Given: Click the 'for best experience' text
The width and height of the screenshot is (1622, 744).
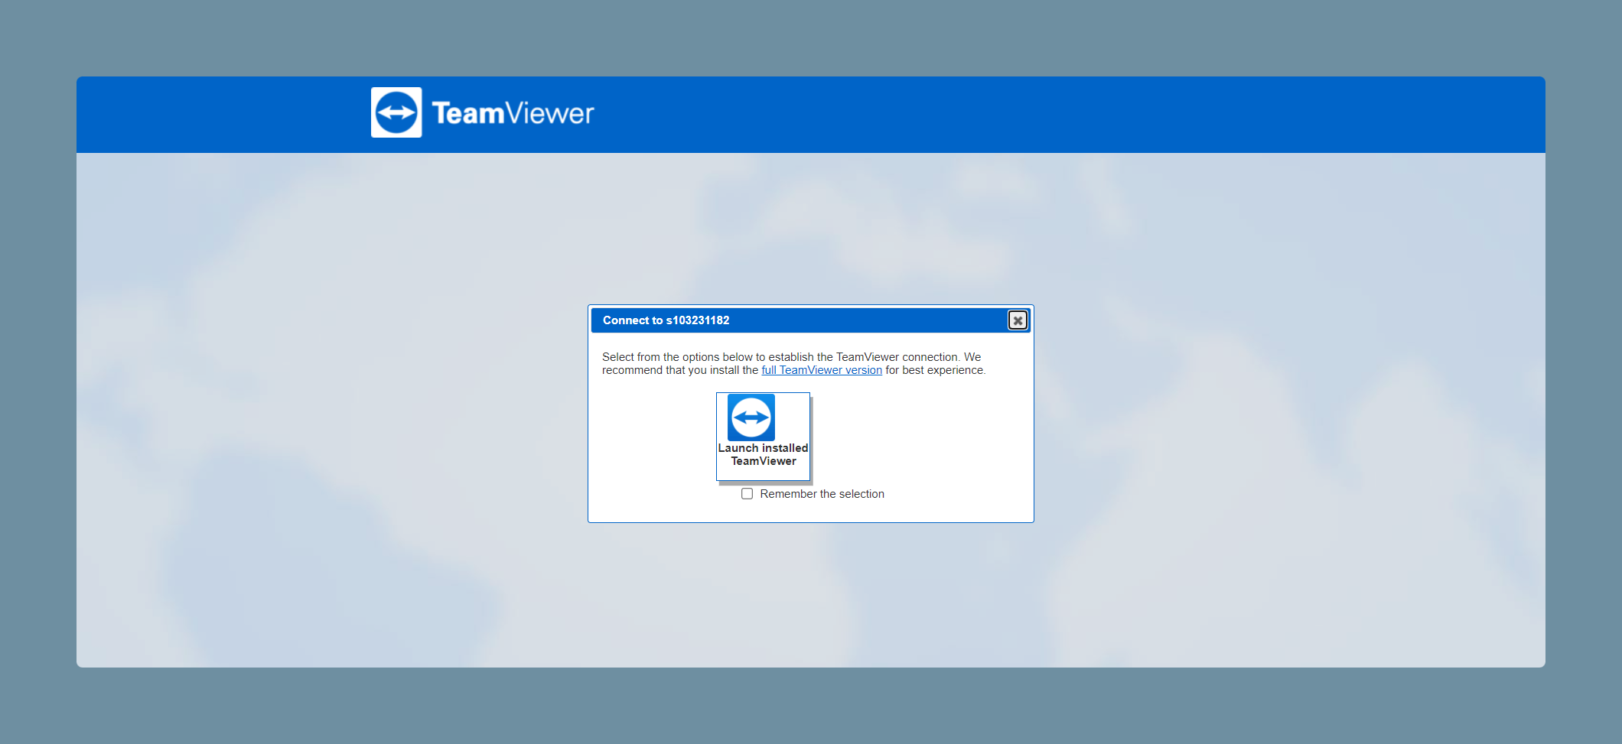Looking at the screenshot, I should tap(934, 370).
